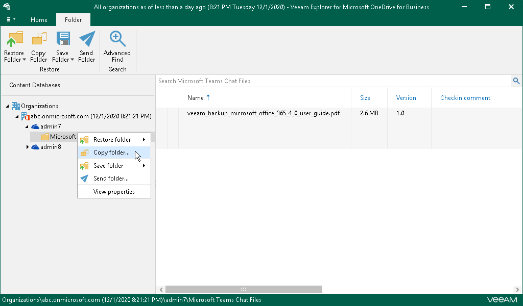
Task: Select abc.onmicrosoft.com organization entry
Action: (91, 116)
